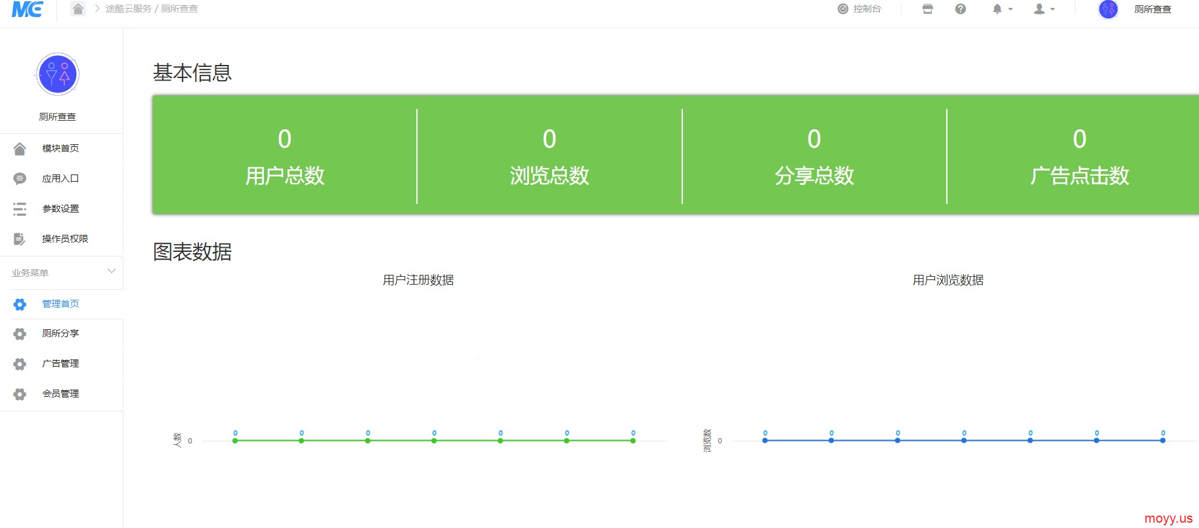Click the 厕所分享 gear icon

click(20, 334)
